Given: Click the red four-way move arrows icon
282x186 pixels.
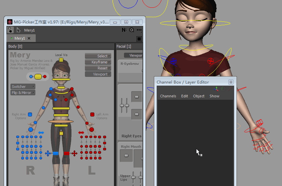Looking at the screenshot, I should click(74, 153).
